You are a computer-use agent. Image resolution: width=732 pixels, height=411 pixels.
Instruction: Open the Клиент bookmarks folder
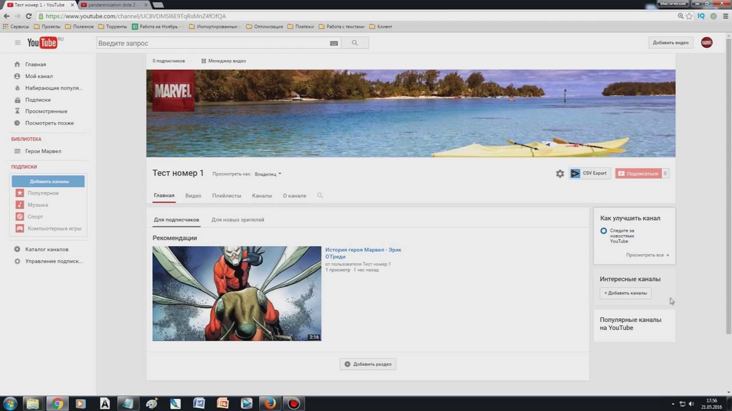coord(381,27)
